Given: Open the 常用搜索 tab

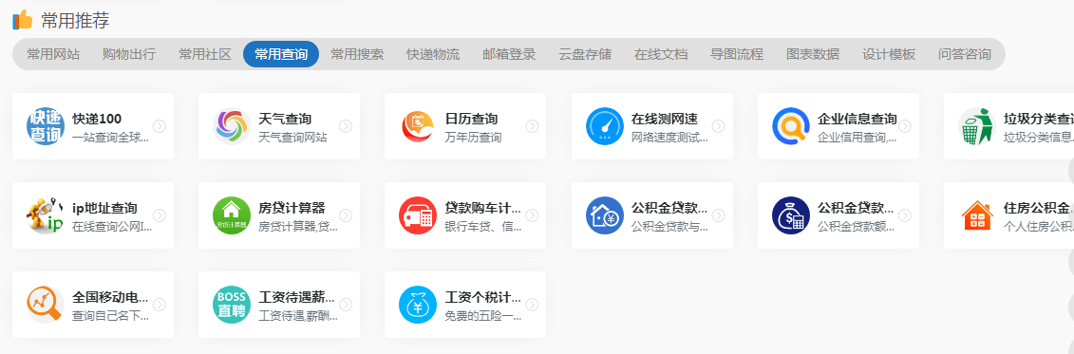Looking at the screenshot, I should (x=357, y=54).
